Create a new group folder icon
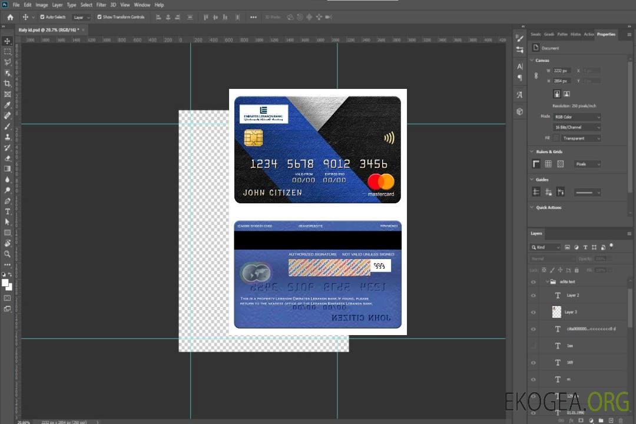This screenshot has width=636, height=424. click(x=601, y=420)
